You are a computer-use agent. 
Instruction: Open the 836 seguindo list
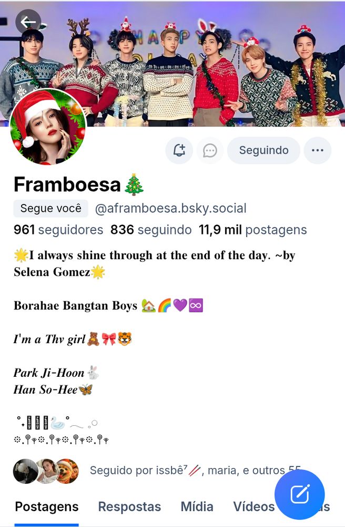point(151,230)
